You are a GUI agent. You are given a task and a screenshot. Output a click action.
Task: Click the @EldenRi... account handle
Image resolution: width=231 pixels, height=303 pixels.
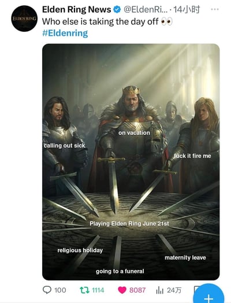[146, 9]
